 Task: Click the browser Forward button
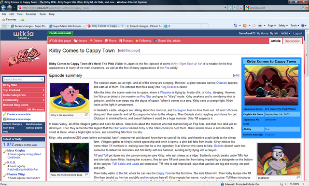(x=9, y=8)
